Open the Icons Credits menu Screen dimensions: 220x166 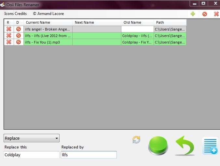tap(16, 14)
